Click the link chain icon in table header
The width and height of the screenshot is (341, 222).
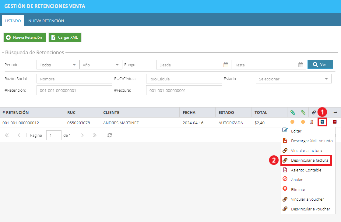click(314, 112)
